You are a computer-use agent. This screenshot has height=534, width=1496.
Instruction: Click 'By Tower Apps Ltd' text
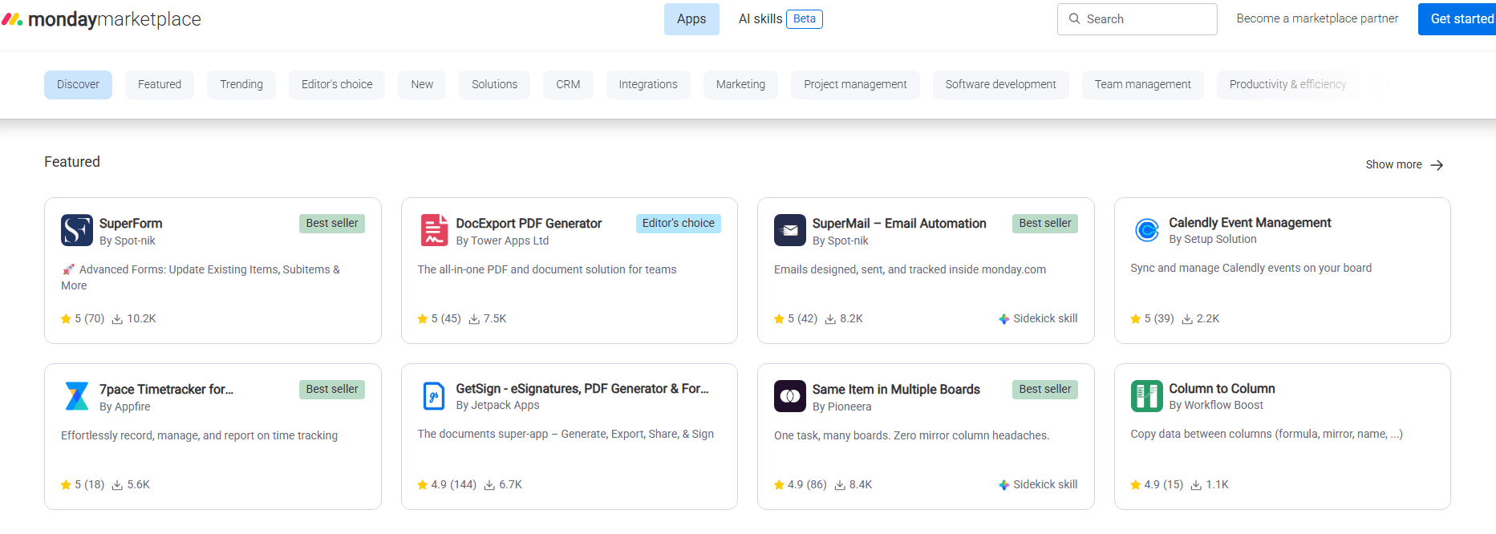(x=502, y=241)
